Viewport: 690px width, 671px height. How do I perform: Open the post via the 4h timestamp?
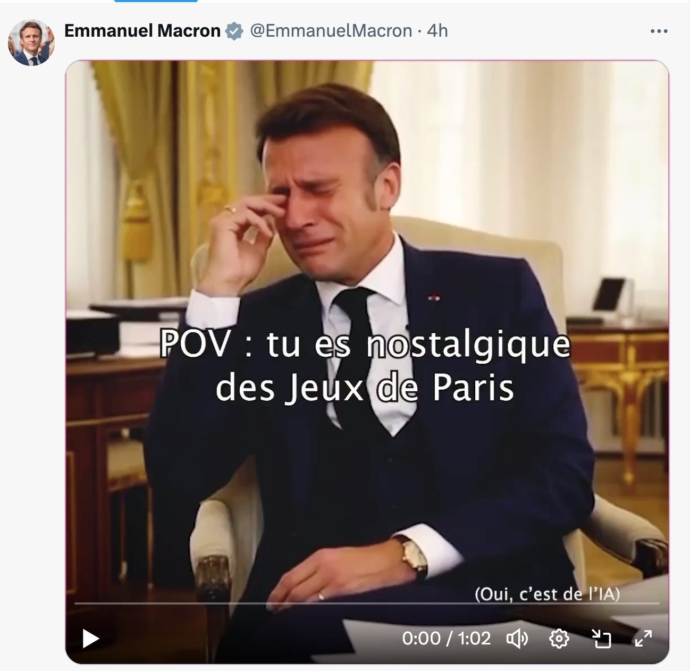(x=437, y=31)
